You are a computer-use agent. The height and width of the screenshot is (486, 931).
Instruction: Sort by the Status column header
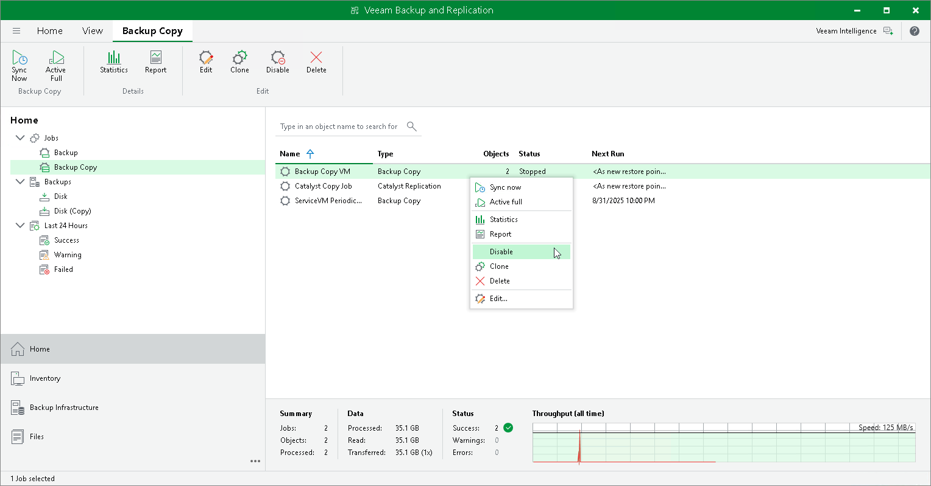(x=529, y=154)
